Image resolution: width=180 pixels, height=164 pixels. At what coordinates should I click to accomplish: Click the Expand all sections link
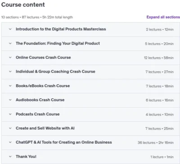click(x=163, y=17)
